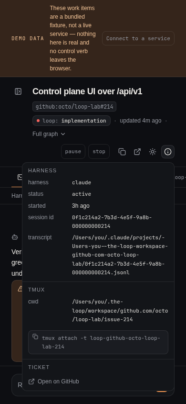Click the HARNESS section heading

coord(42,170)
